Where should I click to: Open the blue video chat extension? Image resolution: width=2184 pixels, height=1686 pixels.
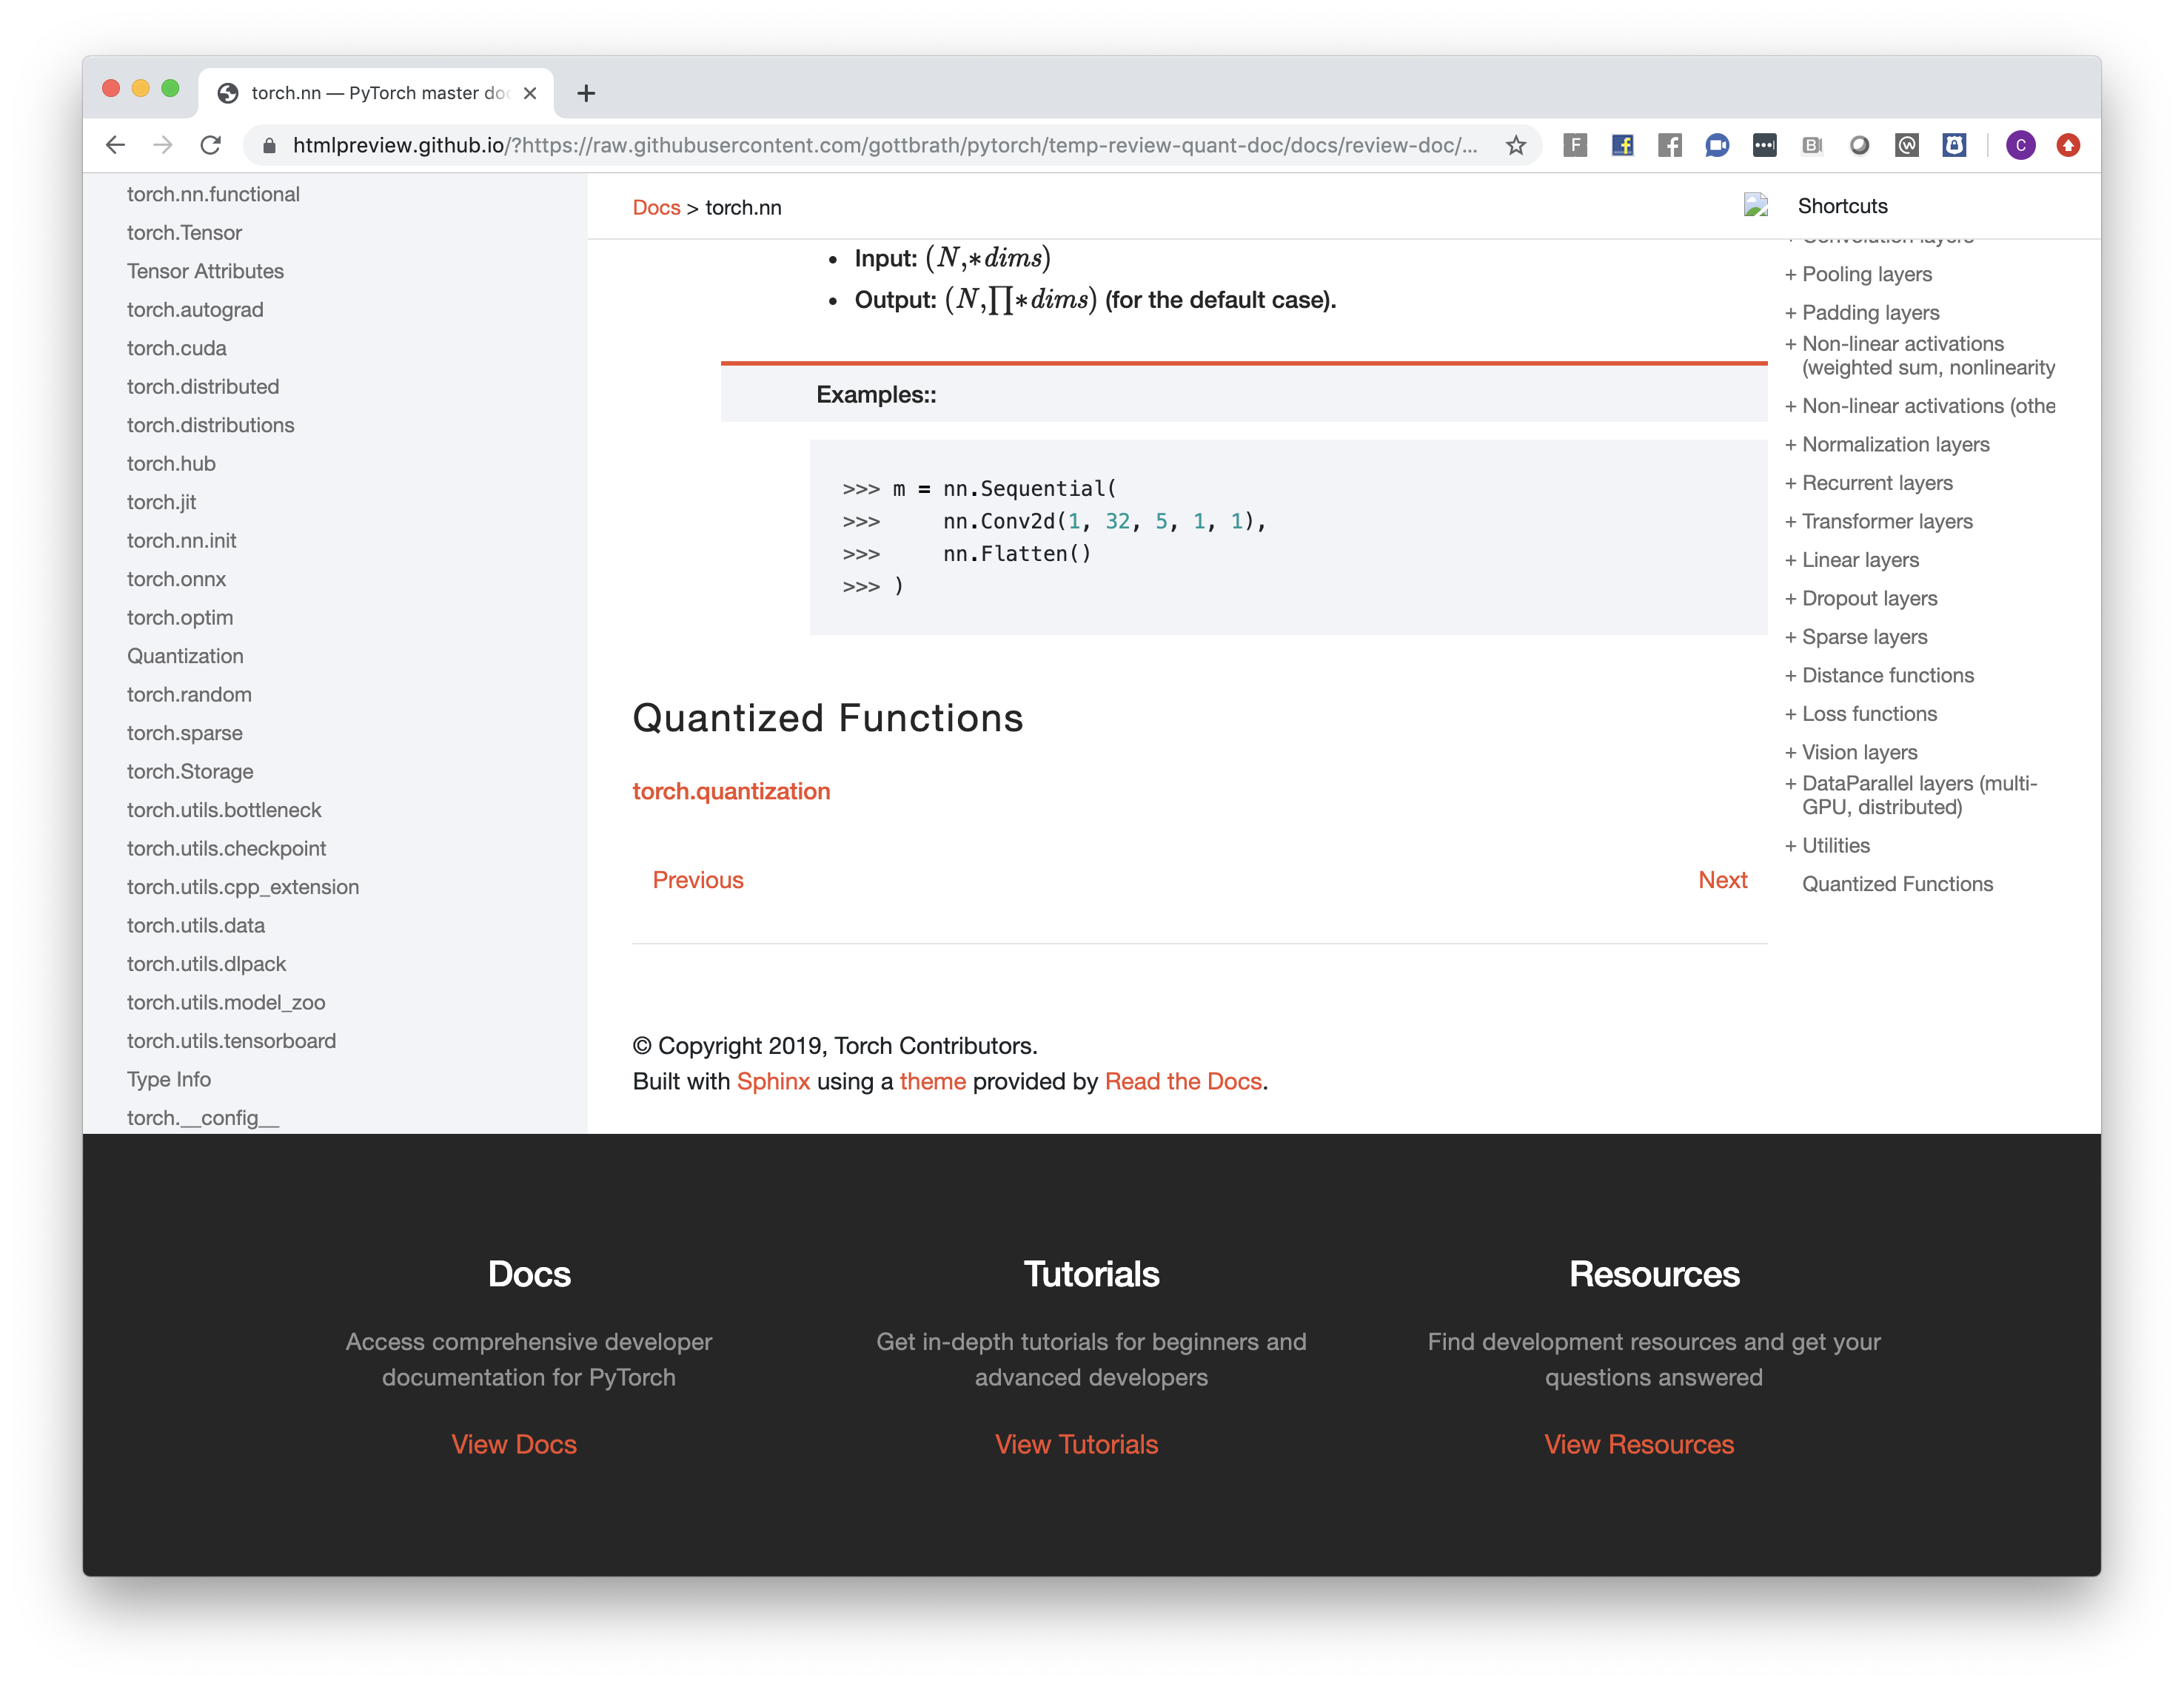[x=1717, y=146]
